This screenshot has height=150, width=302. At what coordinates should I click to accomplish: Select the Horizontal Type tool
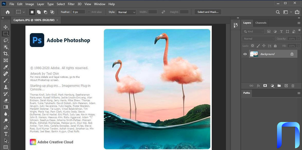6,134
